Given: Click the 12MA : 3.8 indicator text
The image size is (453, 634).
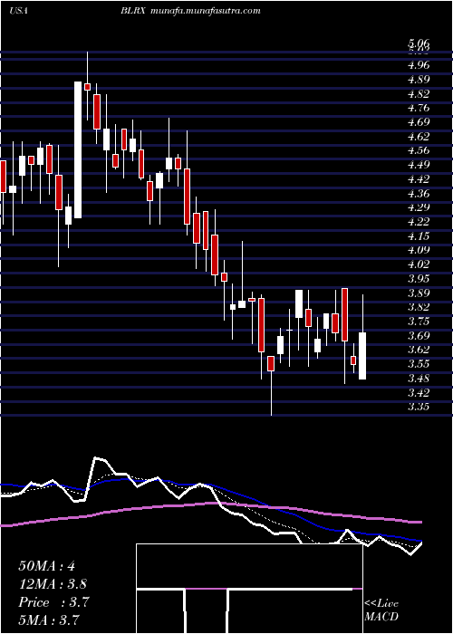Looking at the screenshot, I should pyautogui.click(x=53, y=584).
